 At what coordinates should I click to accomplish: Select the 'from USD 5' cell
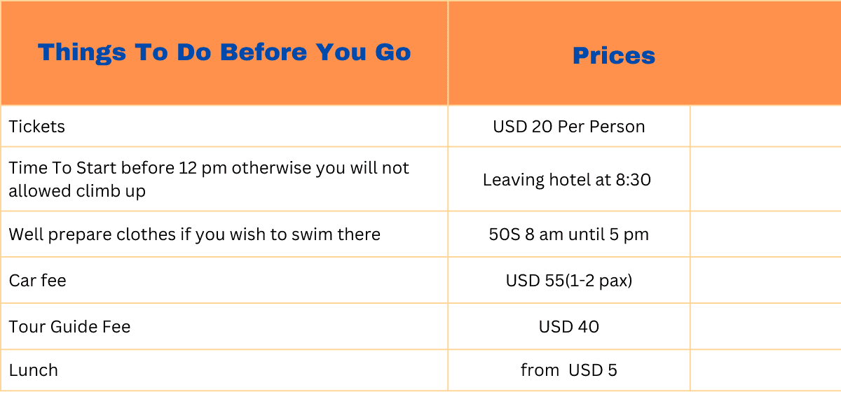pos(569,370)
